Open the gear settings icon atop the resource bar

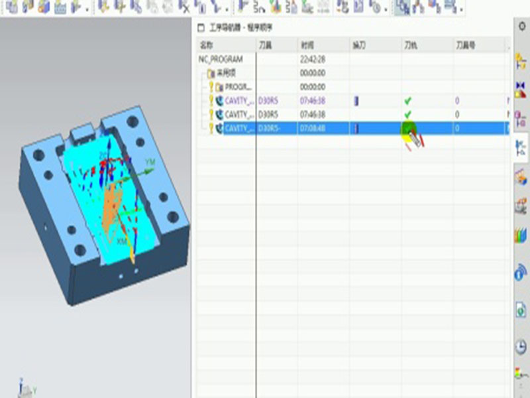click(521, 26)
